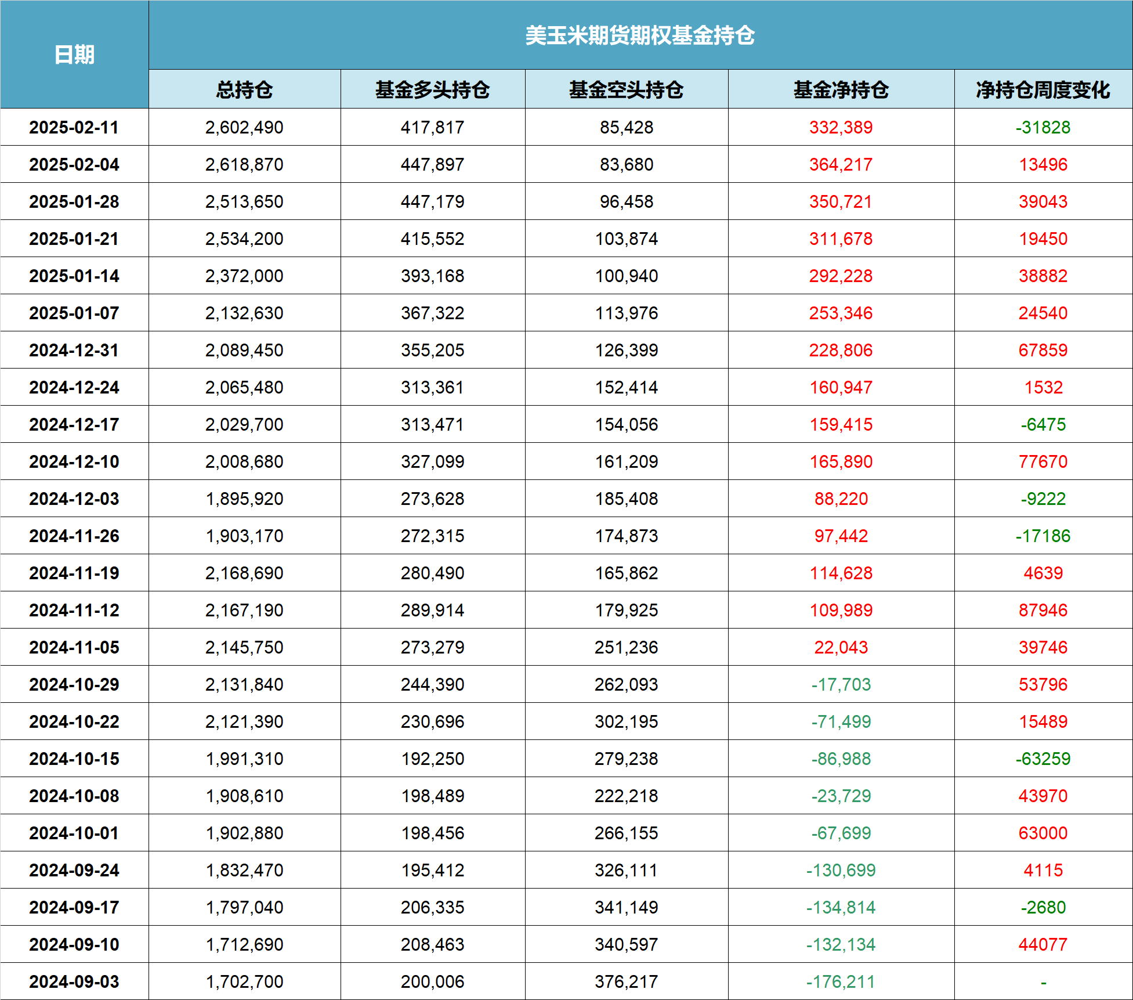Click net position value -176,211

pos(841,981)
